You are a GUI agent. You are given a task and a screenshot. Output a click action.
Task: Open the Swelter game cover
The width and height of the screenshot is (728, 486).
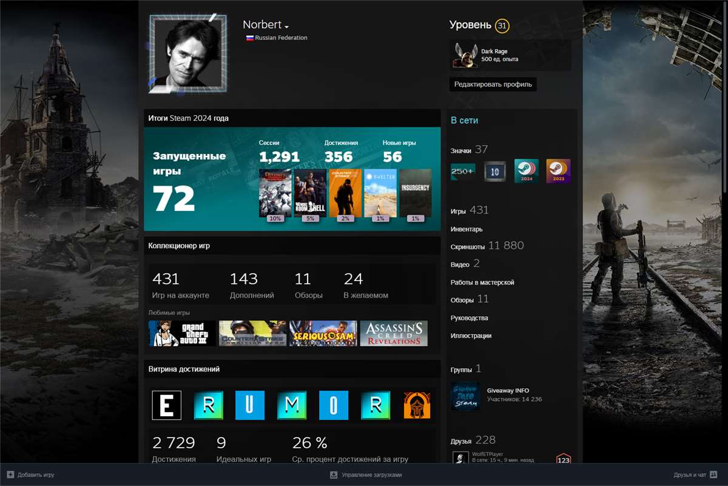[380, 193]
